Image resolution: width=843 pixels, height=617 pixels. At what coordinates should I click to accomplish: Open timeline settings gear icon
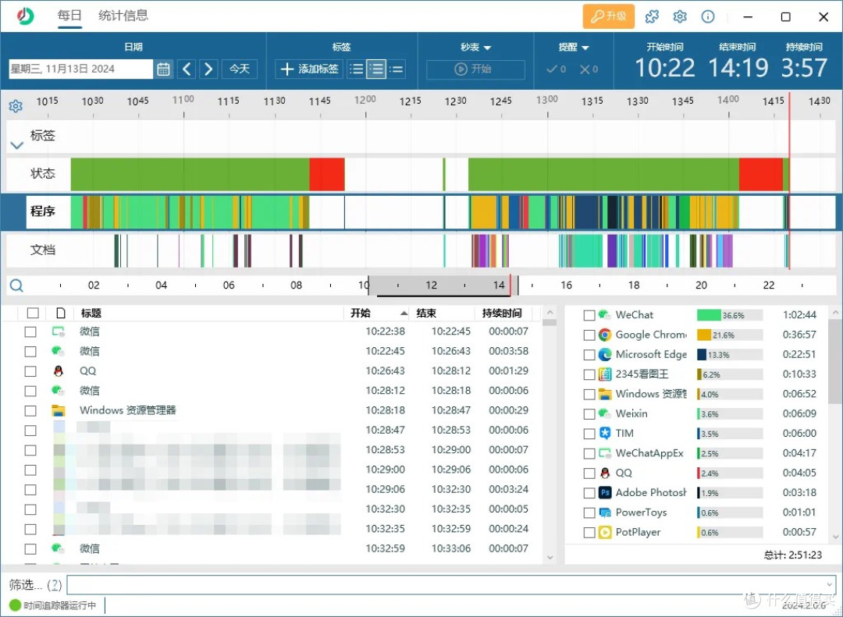(x=16, y=106)
